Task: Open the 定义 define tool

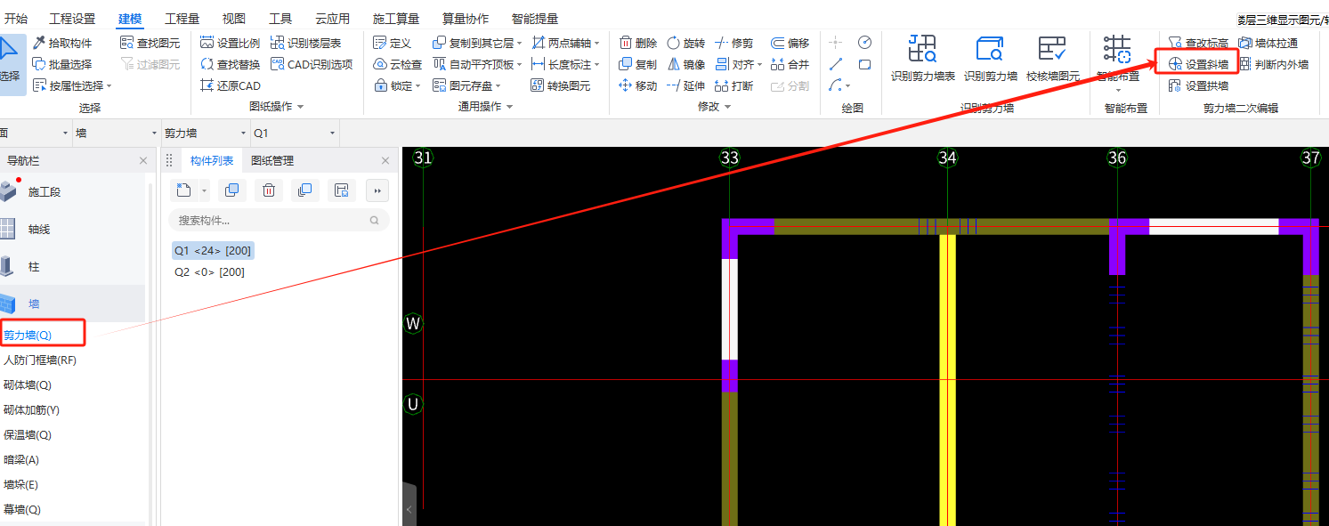Action: [392, 43]
